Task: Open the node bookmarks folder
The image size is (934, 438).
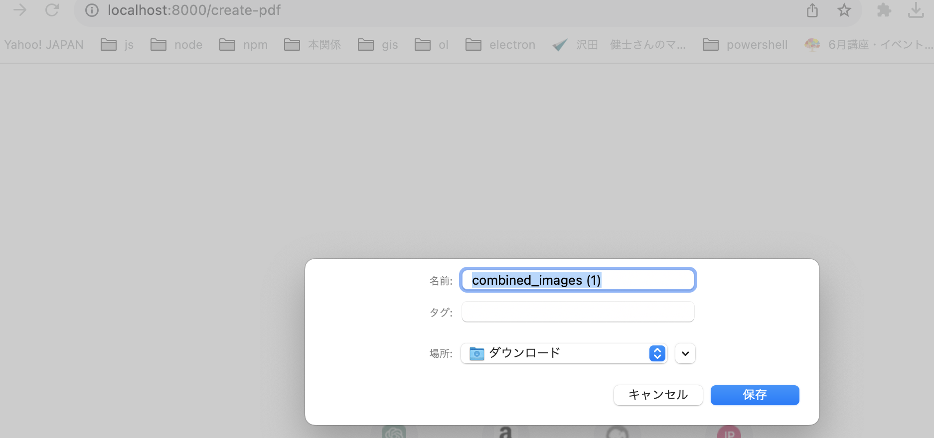Action: [x=176, y=45]
